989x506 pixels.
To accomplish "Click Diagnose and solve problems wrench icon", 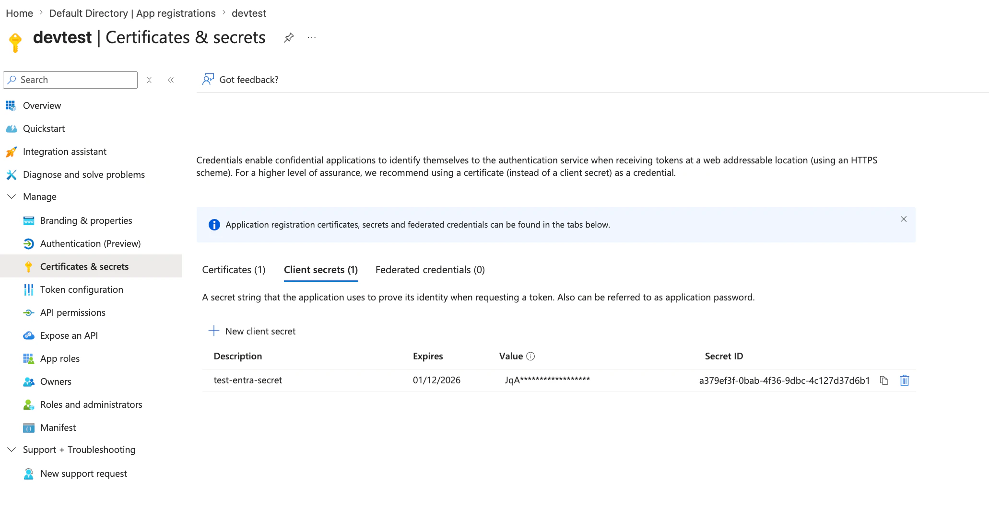I will click(11, 174).
